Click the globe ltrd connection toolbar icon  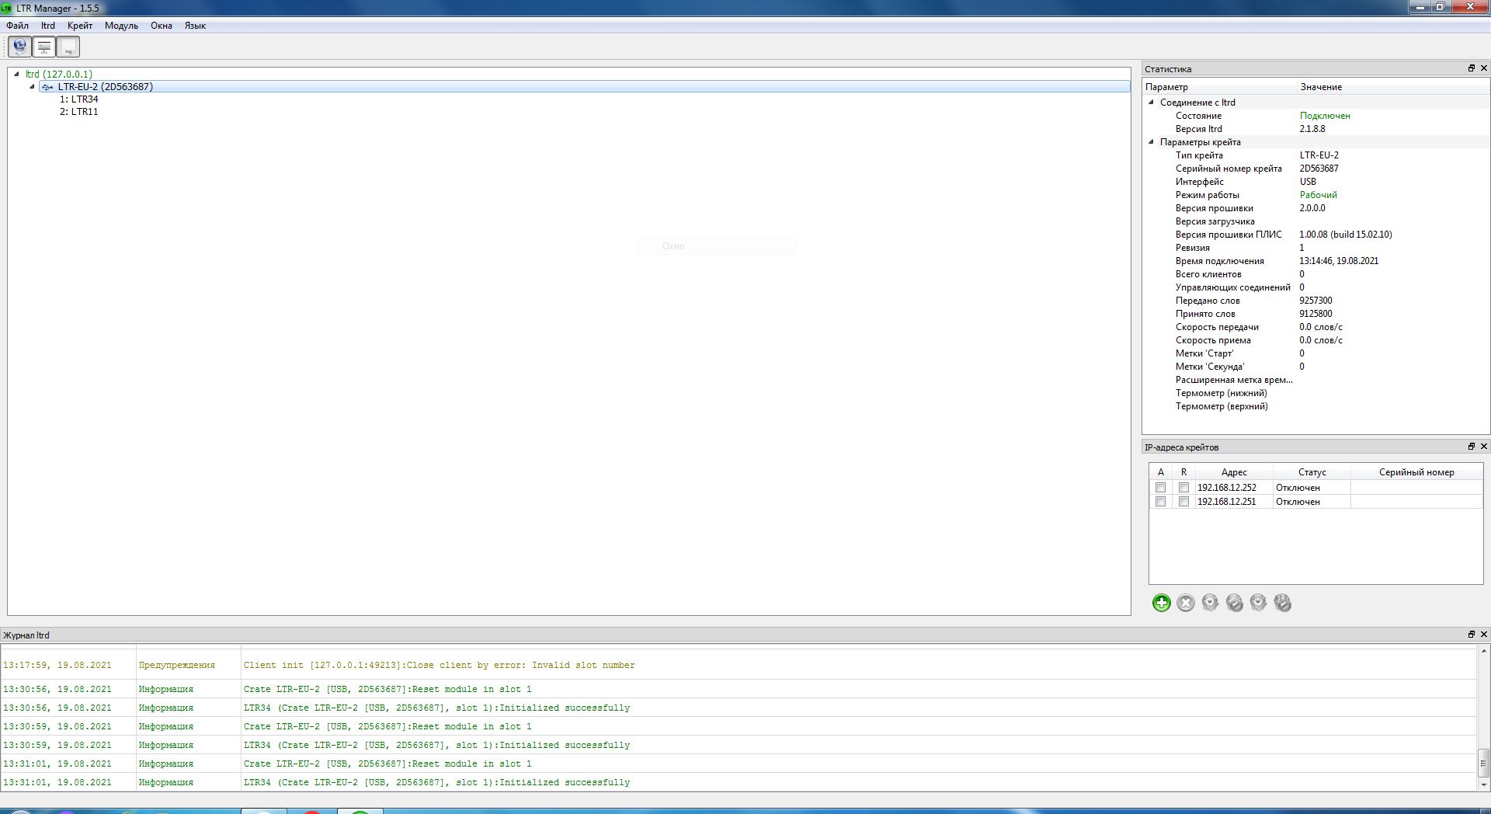(20, 47)
